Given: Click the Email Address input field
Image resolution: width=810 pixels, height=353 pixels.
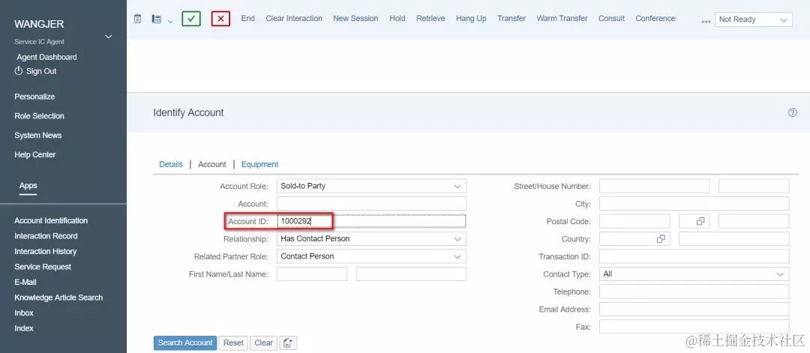Looking at the screenshot, I should (694, 309).
